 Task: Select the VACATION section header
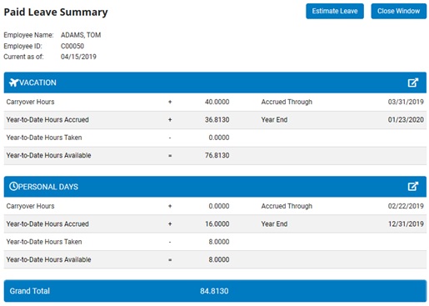(215, 83)
